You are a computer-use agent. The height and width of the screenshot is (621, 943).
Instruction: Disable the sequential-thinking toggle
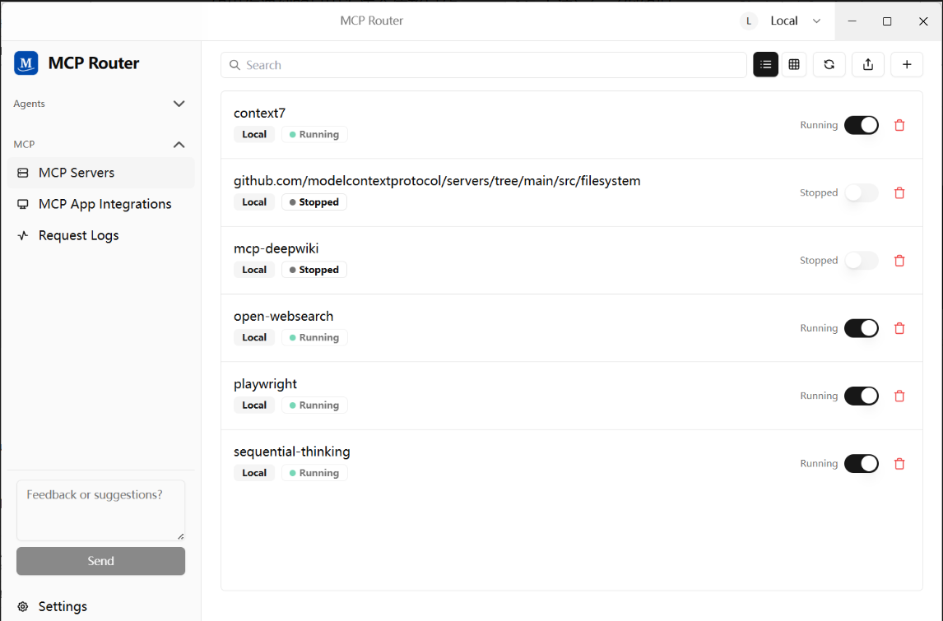(862, 464)
